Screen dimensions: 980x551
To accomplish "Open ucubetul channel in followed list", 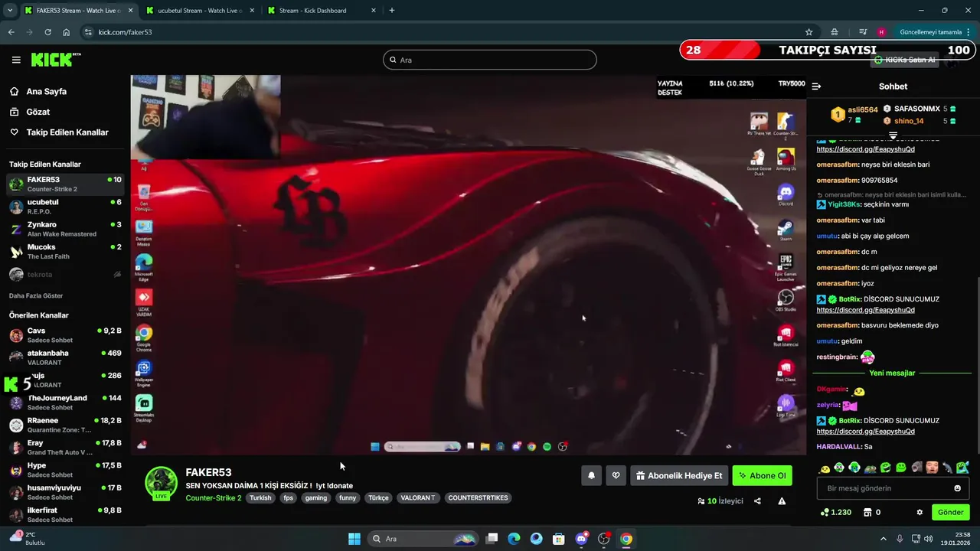I will click(65, 207).
